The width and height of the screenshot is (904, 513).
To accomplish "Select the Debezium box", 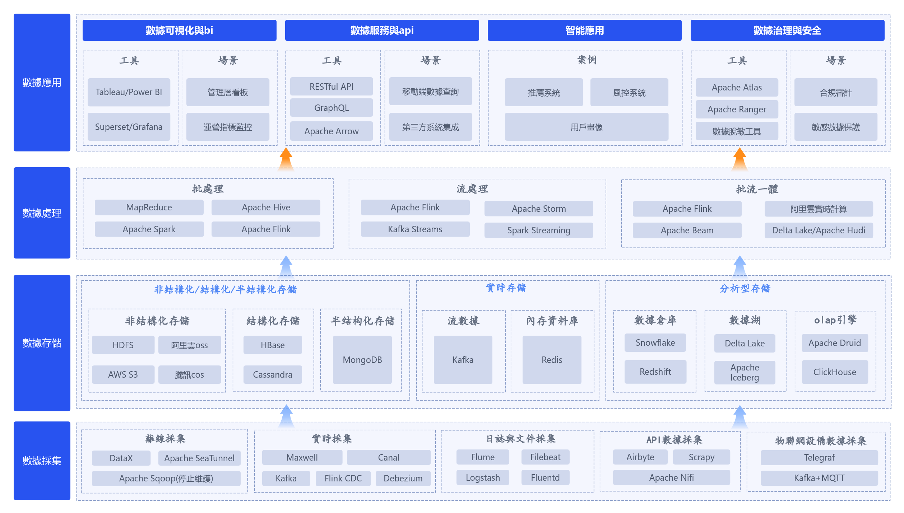I will [x=403, y=478].
